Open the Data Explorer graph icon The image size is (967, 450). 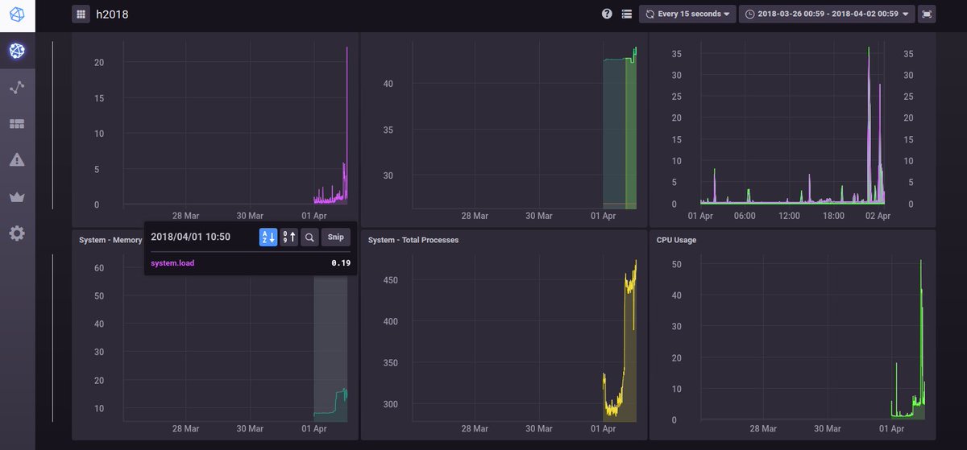point(17,88)
